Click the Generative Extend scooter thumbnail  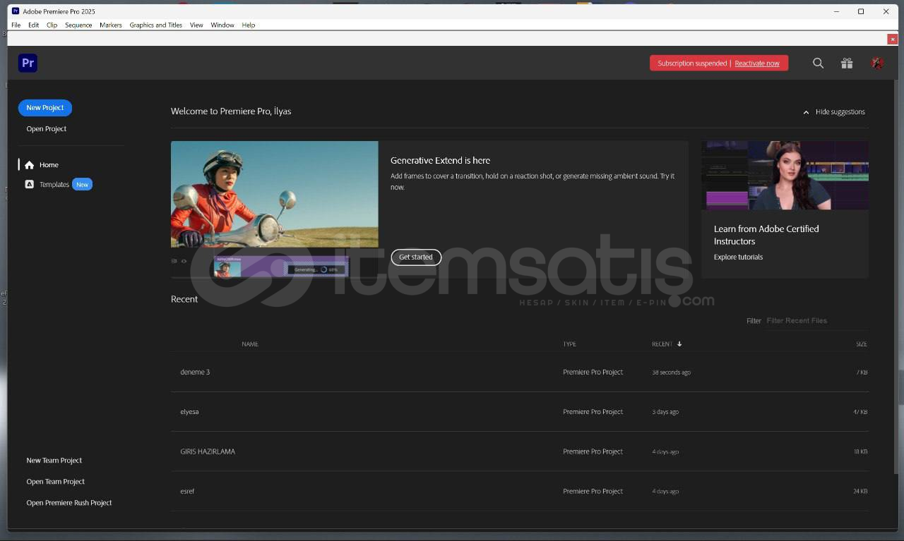pos(274,194)
